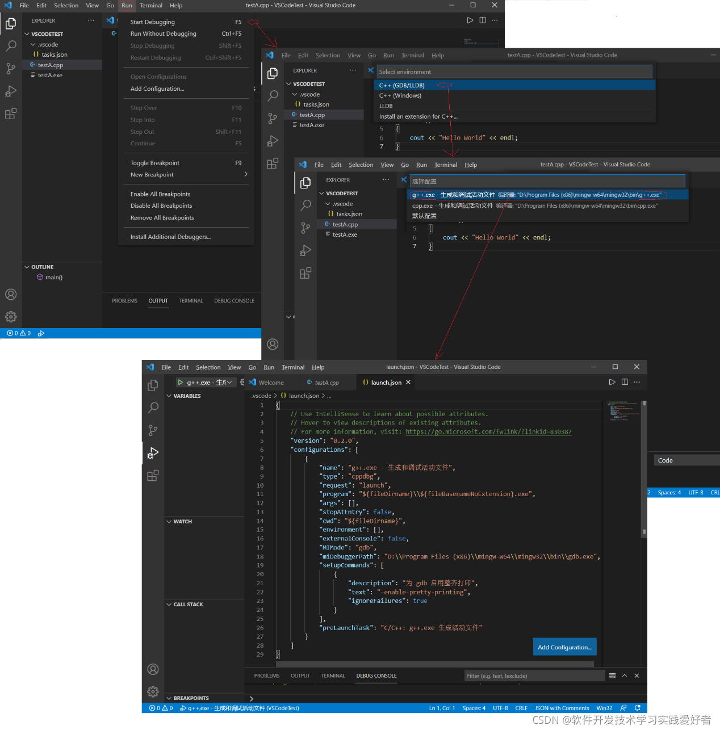Viewport: 720px width, 730px height.
Task: Click minimap preview in launch.json editor
Action: tap(622, 411)
